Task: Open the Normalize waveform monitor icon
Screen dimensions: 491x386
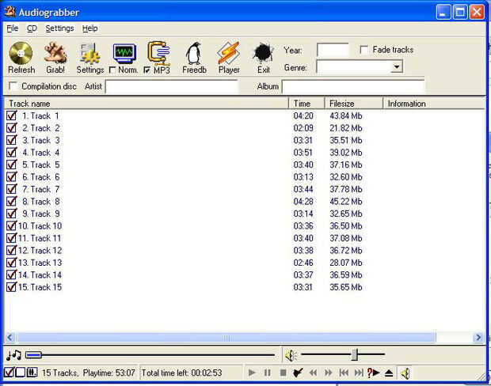Action: click(x=124, y=53)
